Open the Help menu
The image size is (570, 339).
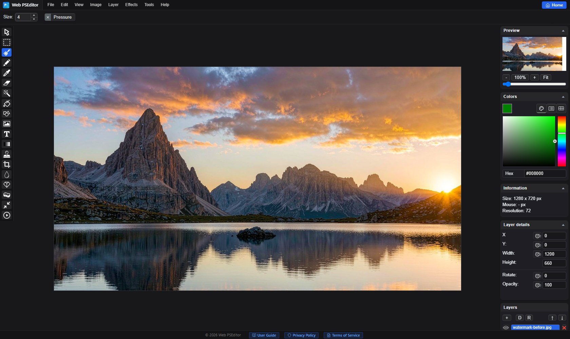point(165,5)
